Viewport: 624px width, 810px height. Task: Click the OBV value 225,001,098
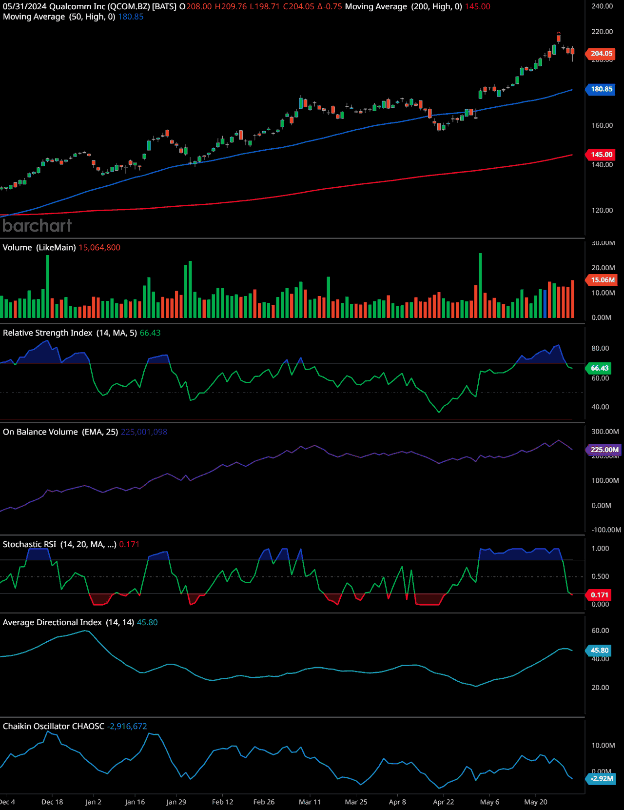point(144,432)
